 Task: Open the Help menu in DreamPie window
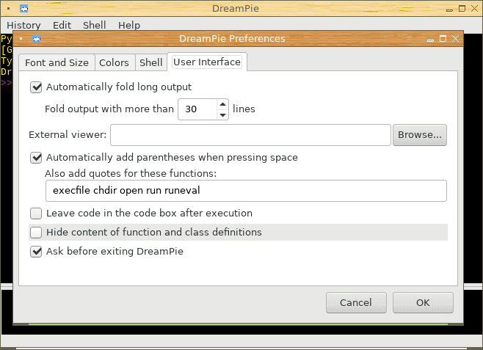pos(129,25)
